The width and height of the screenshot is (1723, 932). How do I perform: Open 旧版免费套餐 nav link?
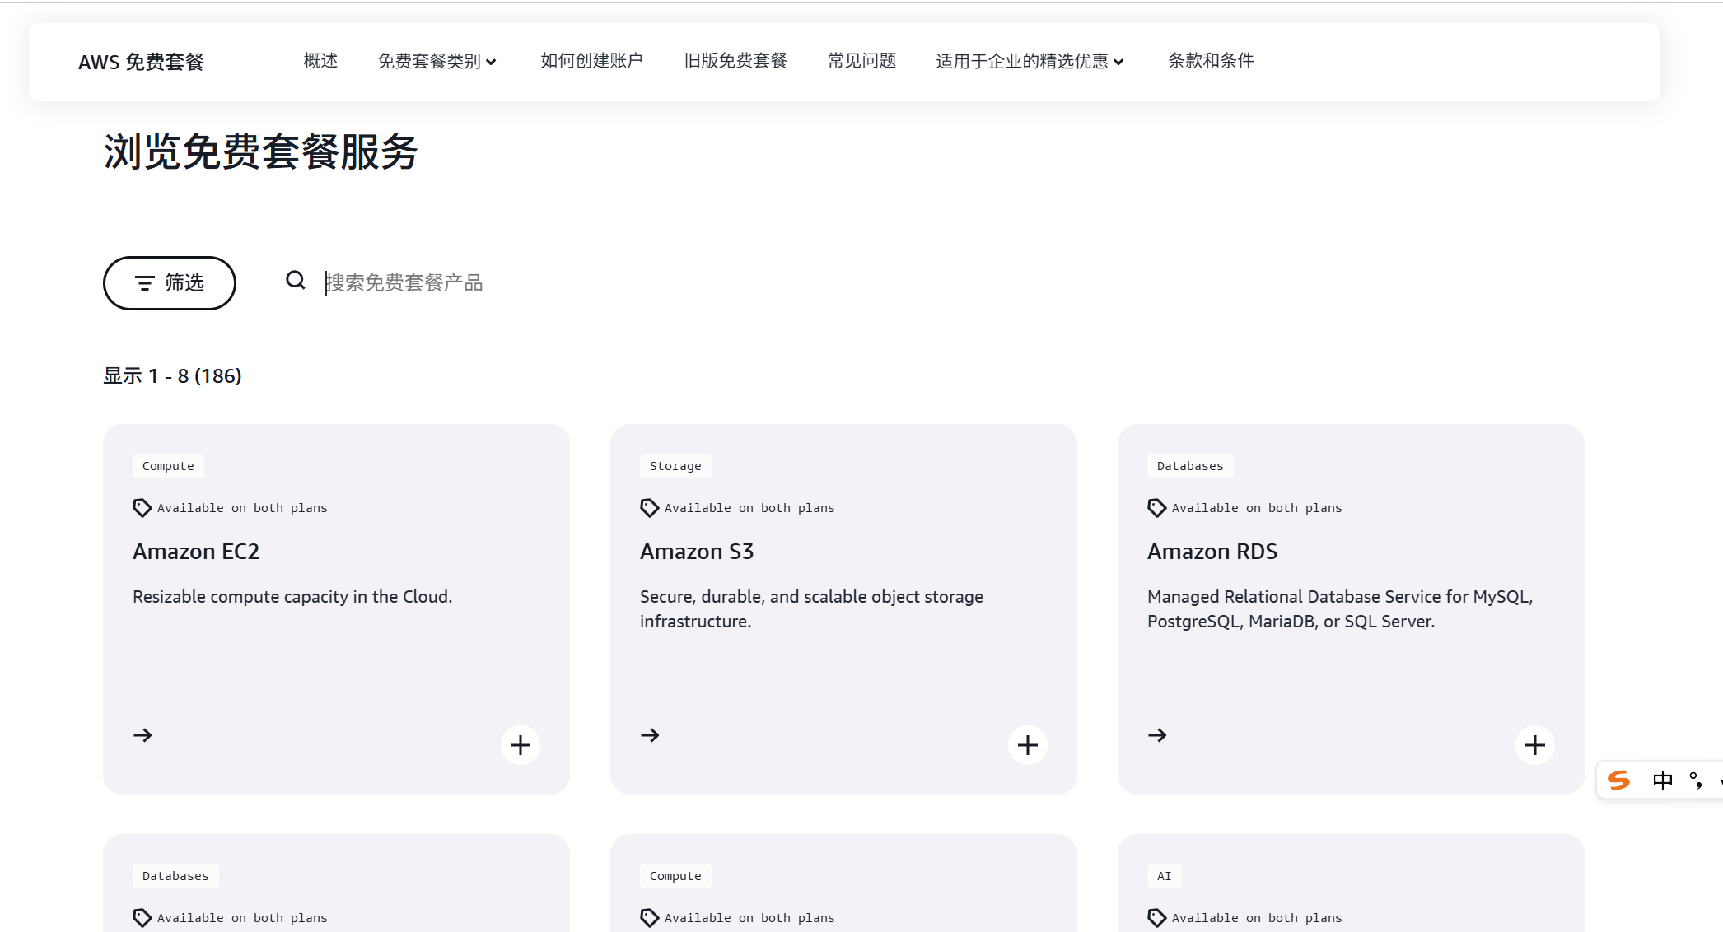coord(735,61)
